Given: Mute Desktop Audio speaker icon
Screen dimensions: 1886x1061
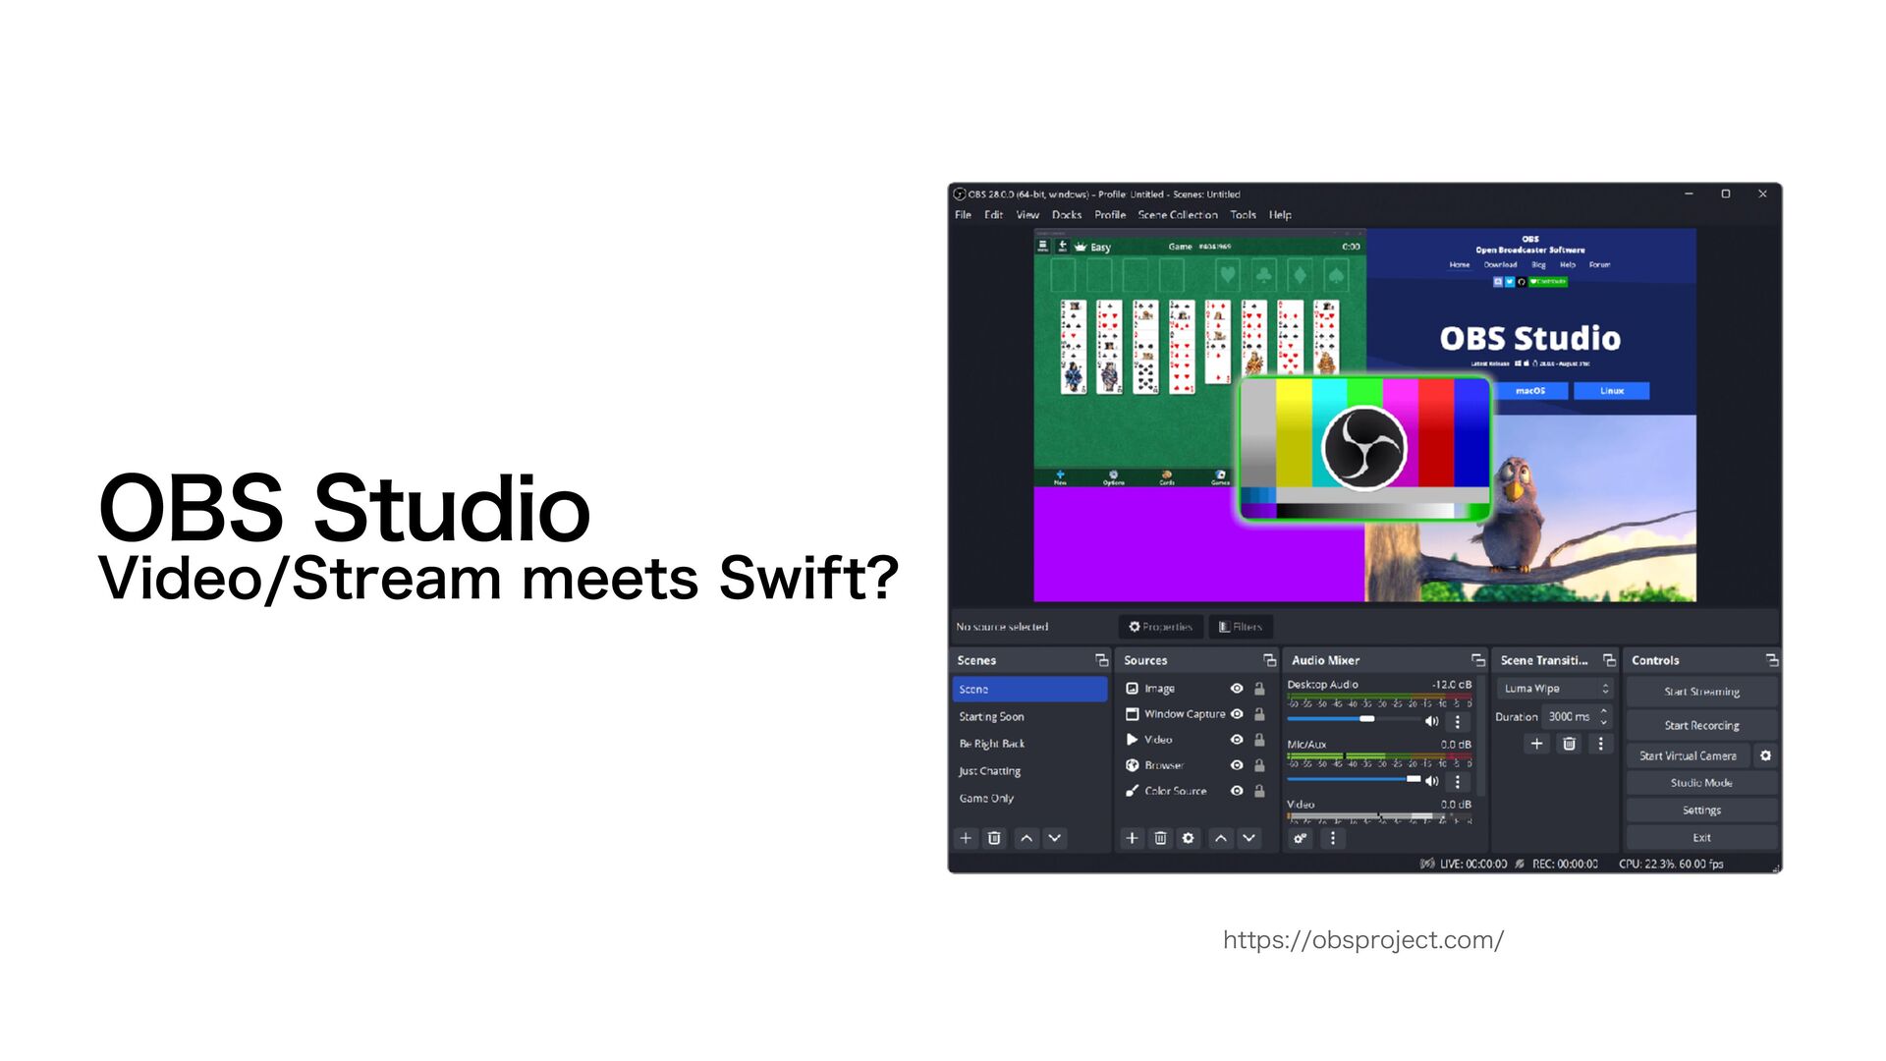Looking at the screenshot, I should click(x=1431, y=721).
